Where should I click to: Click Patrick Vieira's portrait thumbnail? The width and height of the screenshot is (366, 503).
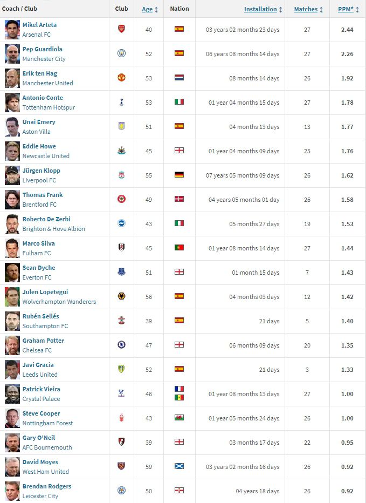(x=12, y=393)
